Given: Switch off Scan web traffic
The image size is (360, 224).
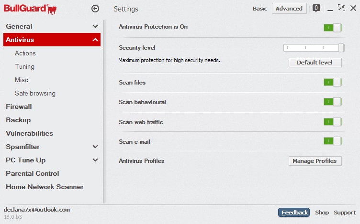Looking at the screenshot, I should click(332, 122).
